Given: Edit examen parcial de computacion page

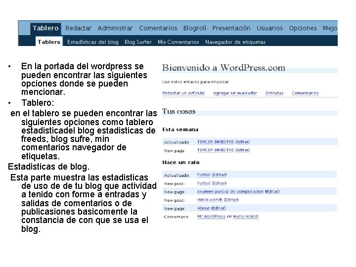Looking at the screenshot, I should pyautogui.click(x=272, y=191).
